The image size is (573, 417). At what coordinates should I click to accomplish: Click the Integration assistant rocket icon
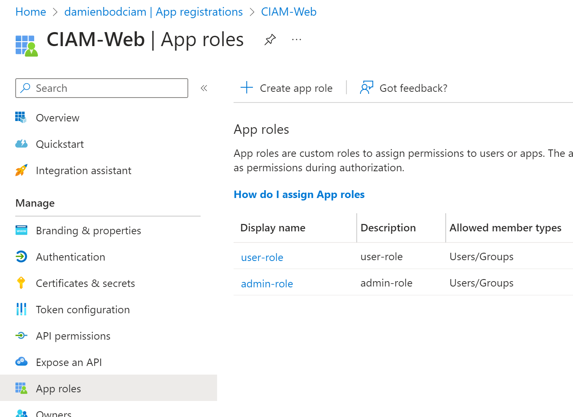click(x=21, y=170)
